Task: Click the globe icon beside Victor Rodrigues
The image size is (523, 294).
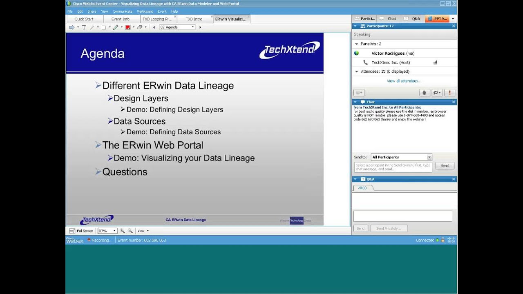Action: (356, 53)
